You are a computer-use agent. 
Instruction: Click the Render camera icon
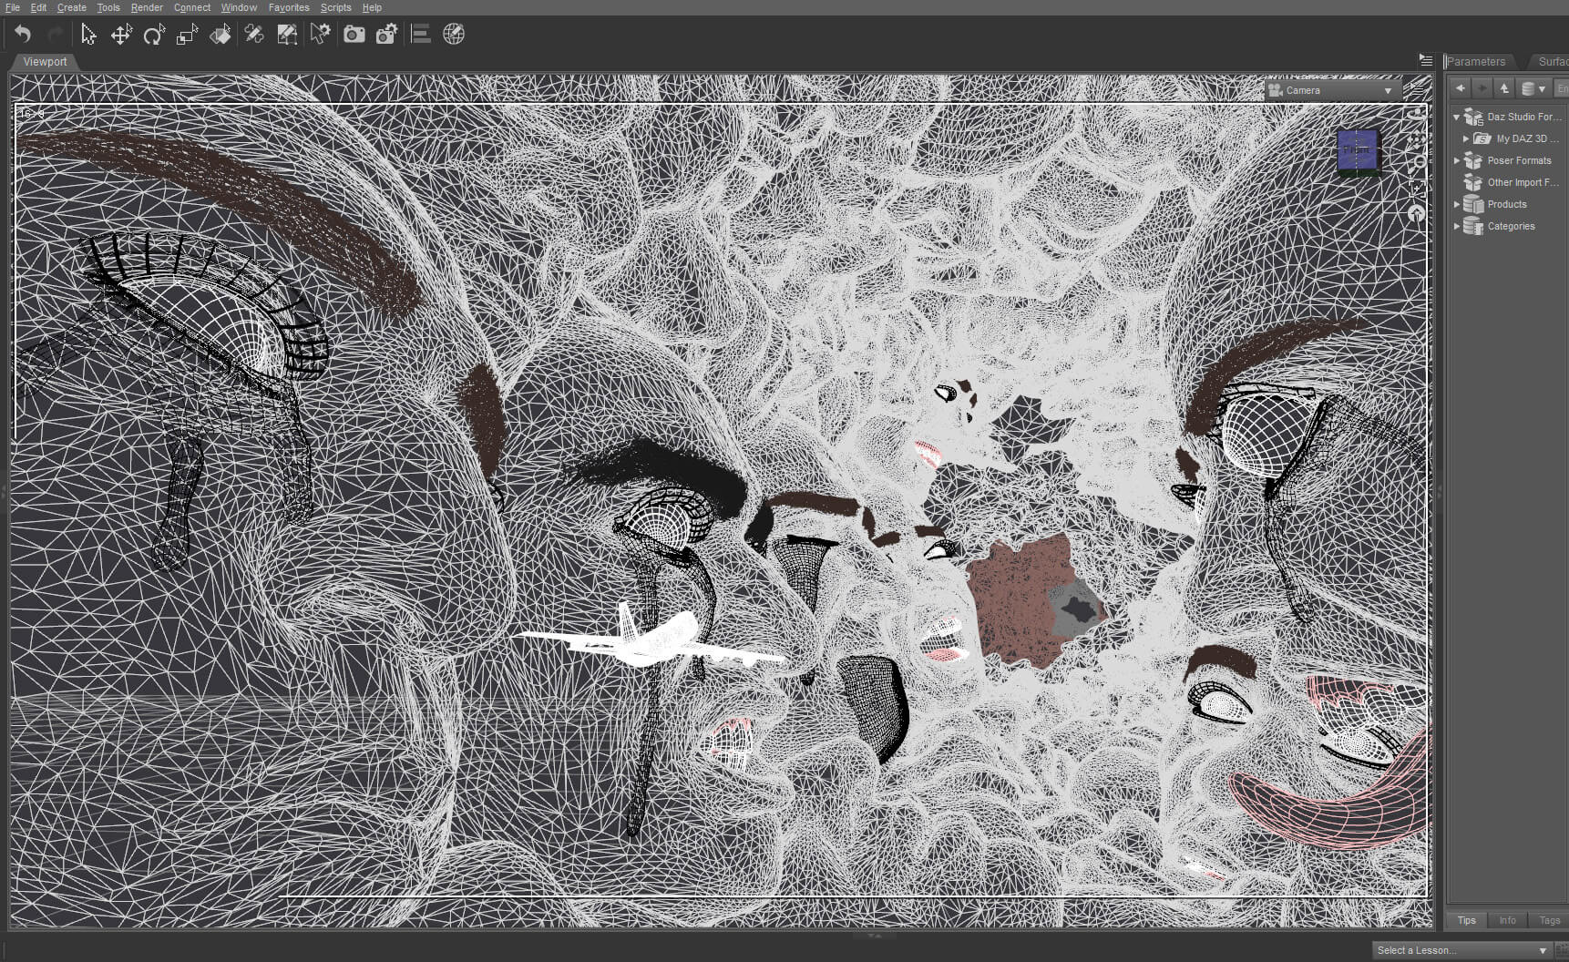[x=354, y=35]
